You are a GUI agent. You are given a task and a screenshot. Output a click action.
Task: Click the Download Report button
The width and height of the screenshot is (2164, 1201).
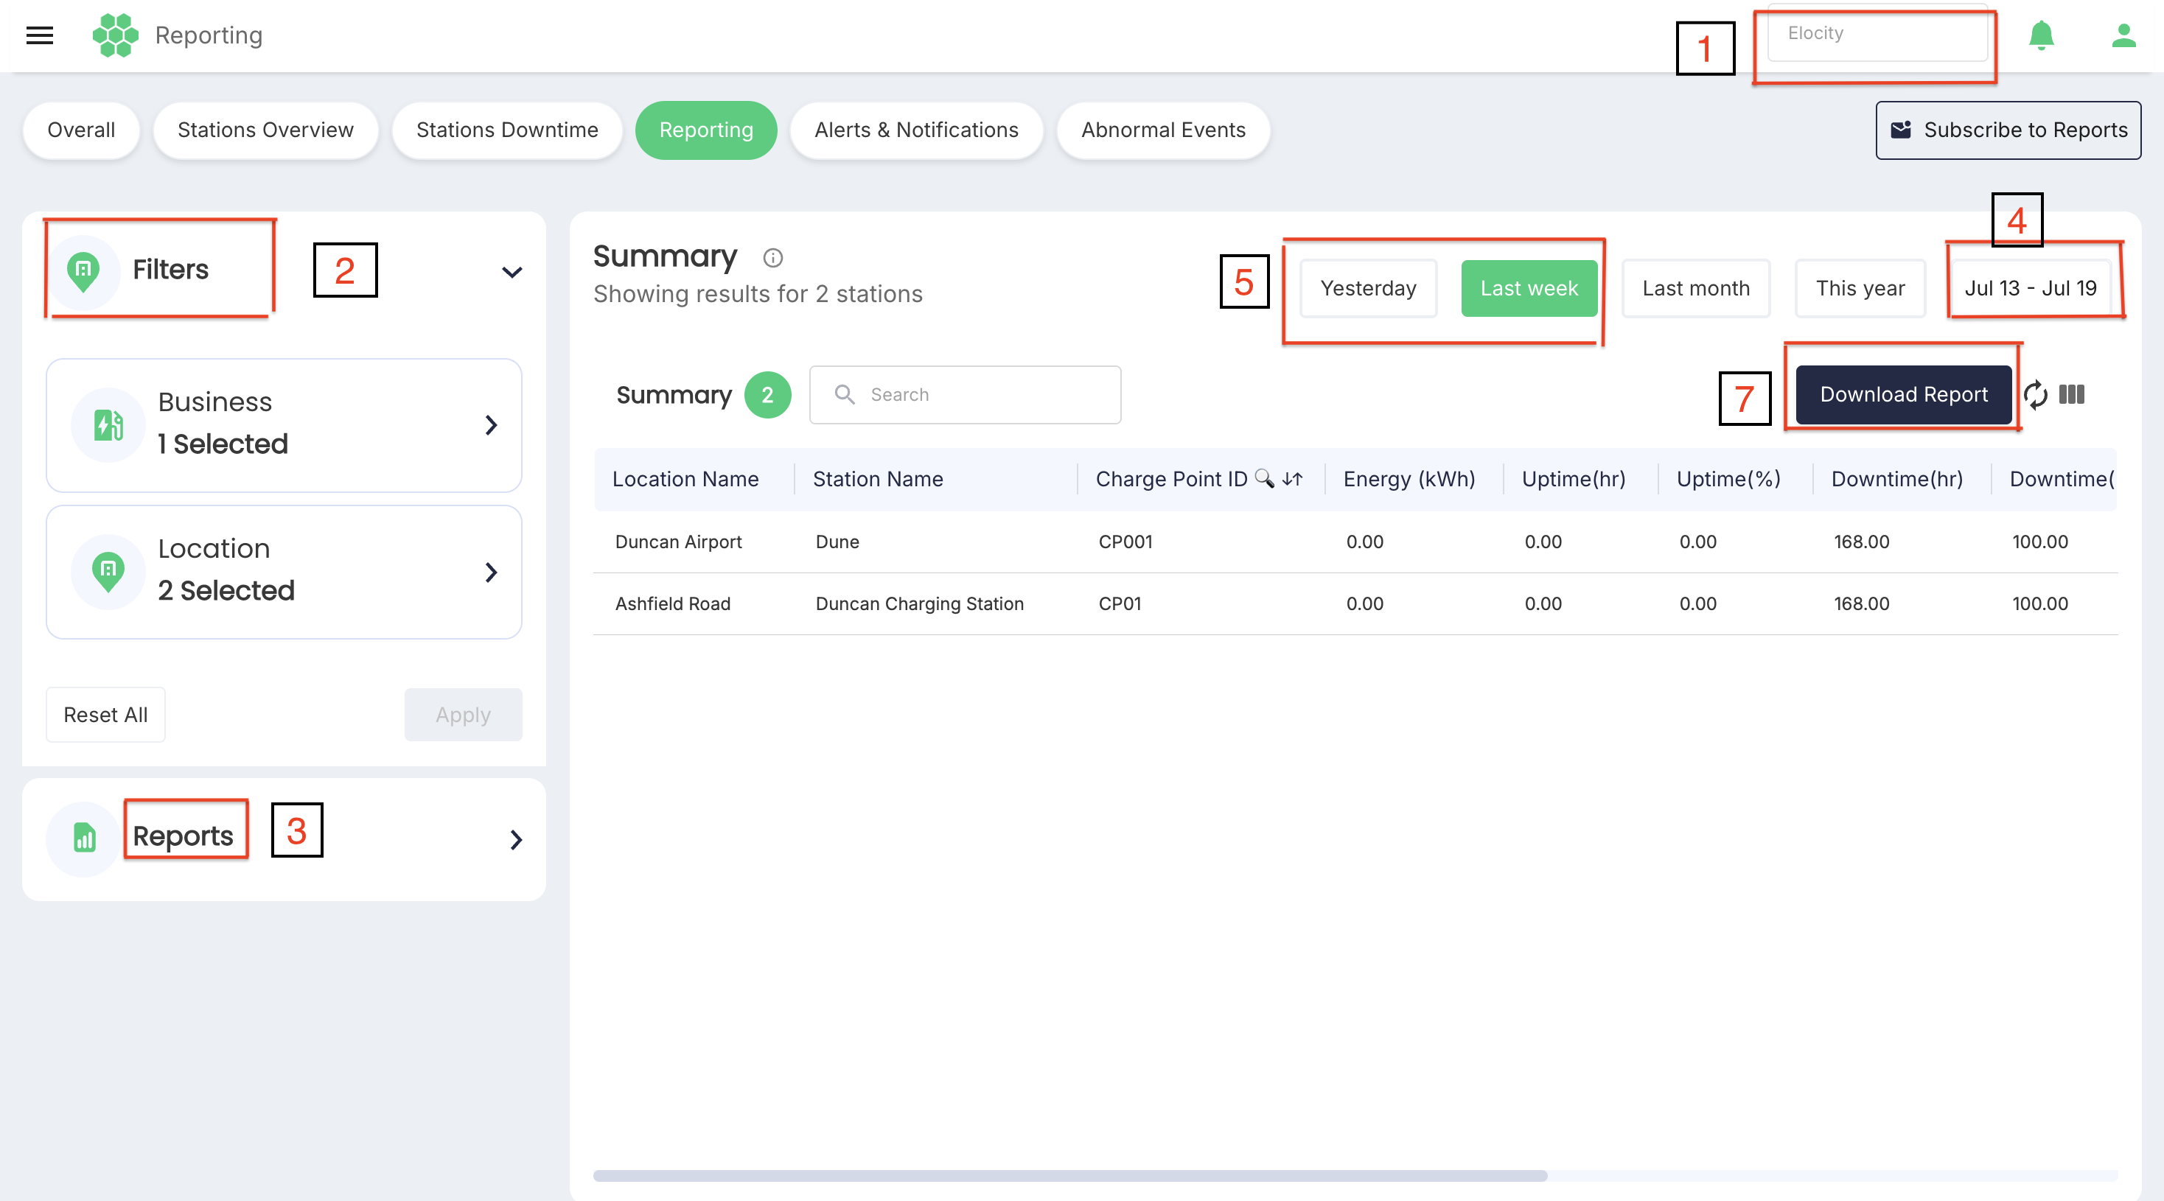coord(1904,395)
